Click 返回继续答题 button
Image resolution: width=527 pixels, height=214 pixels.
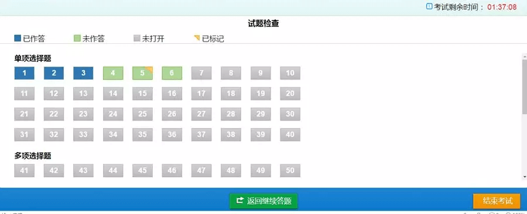263,201
